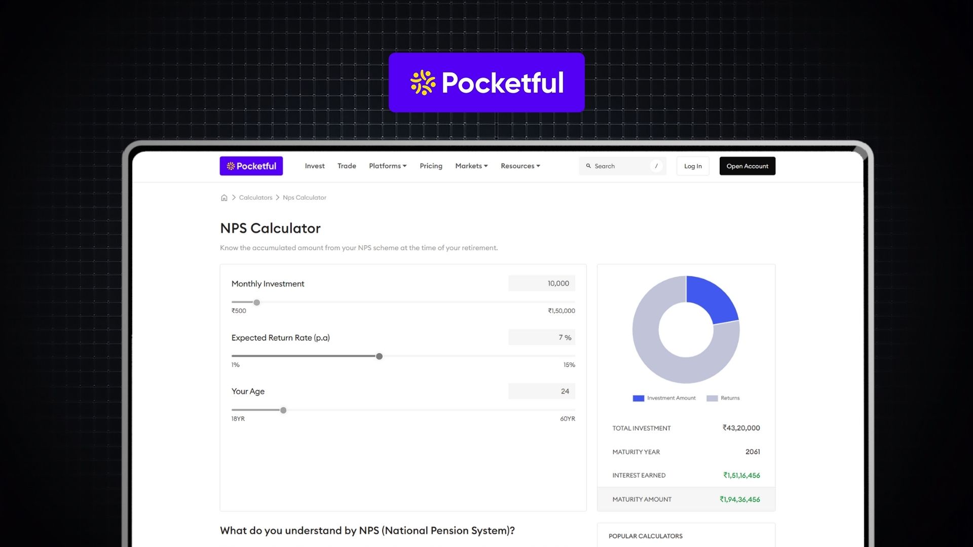Click the Returns legend swatch
Viewport: 973px width, 547px height.
[x=713, y=398]
